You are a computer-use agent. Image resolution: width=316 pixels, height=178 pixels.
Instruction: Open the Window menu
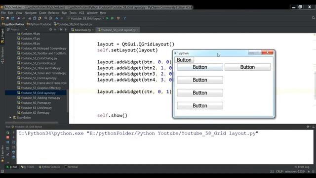click(x=92, y=13)
